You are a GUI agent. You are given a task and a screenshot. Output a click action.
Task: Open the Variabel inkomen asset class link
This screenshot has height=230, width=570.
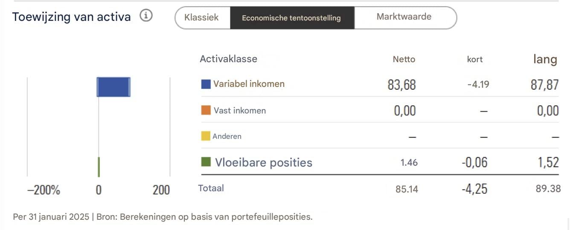point(249,84)
